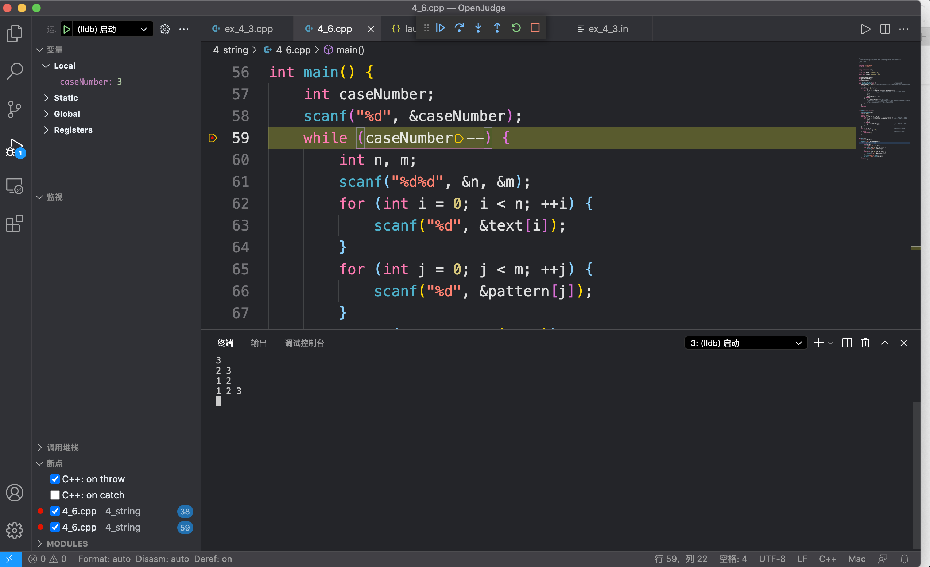
Task: Run the code with editor play icon
Action: click(x=865, y=29)
